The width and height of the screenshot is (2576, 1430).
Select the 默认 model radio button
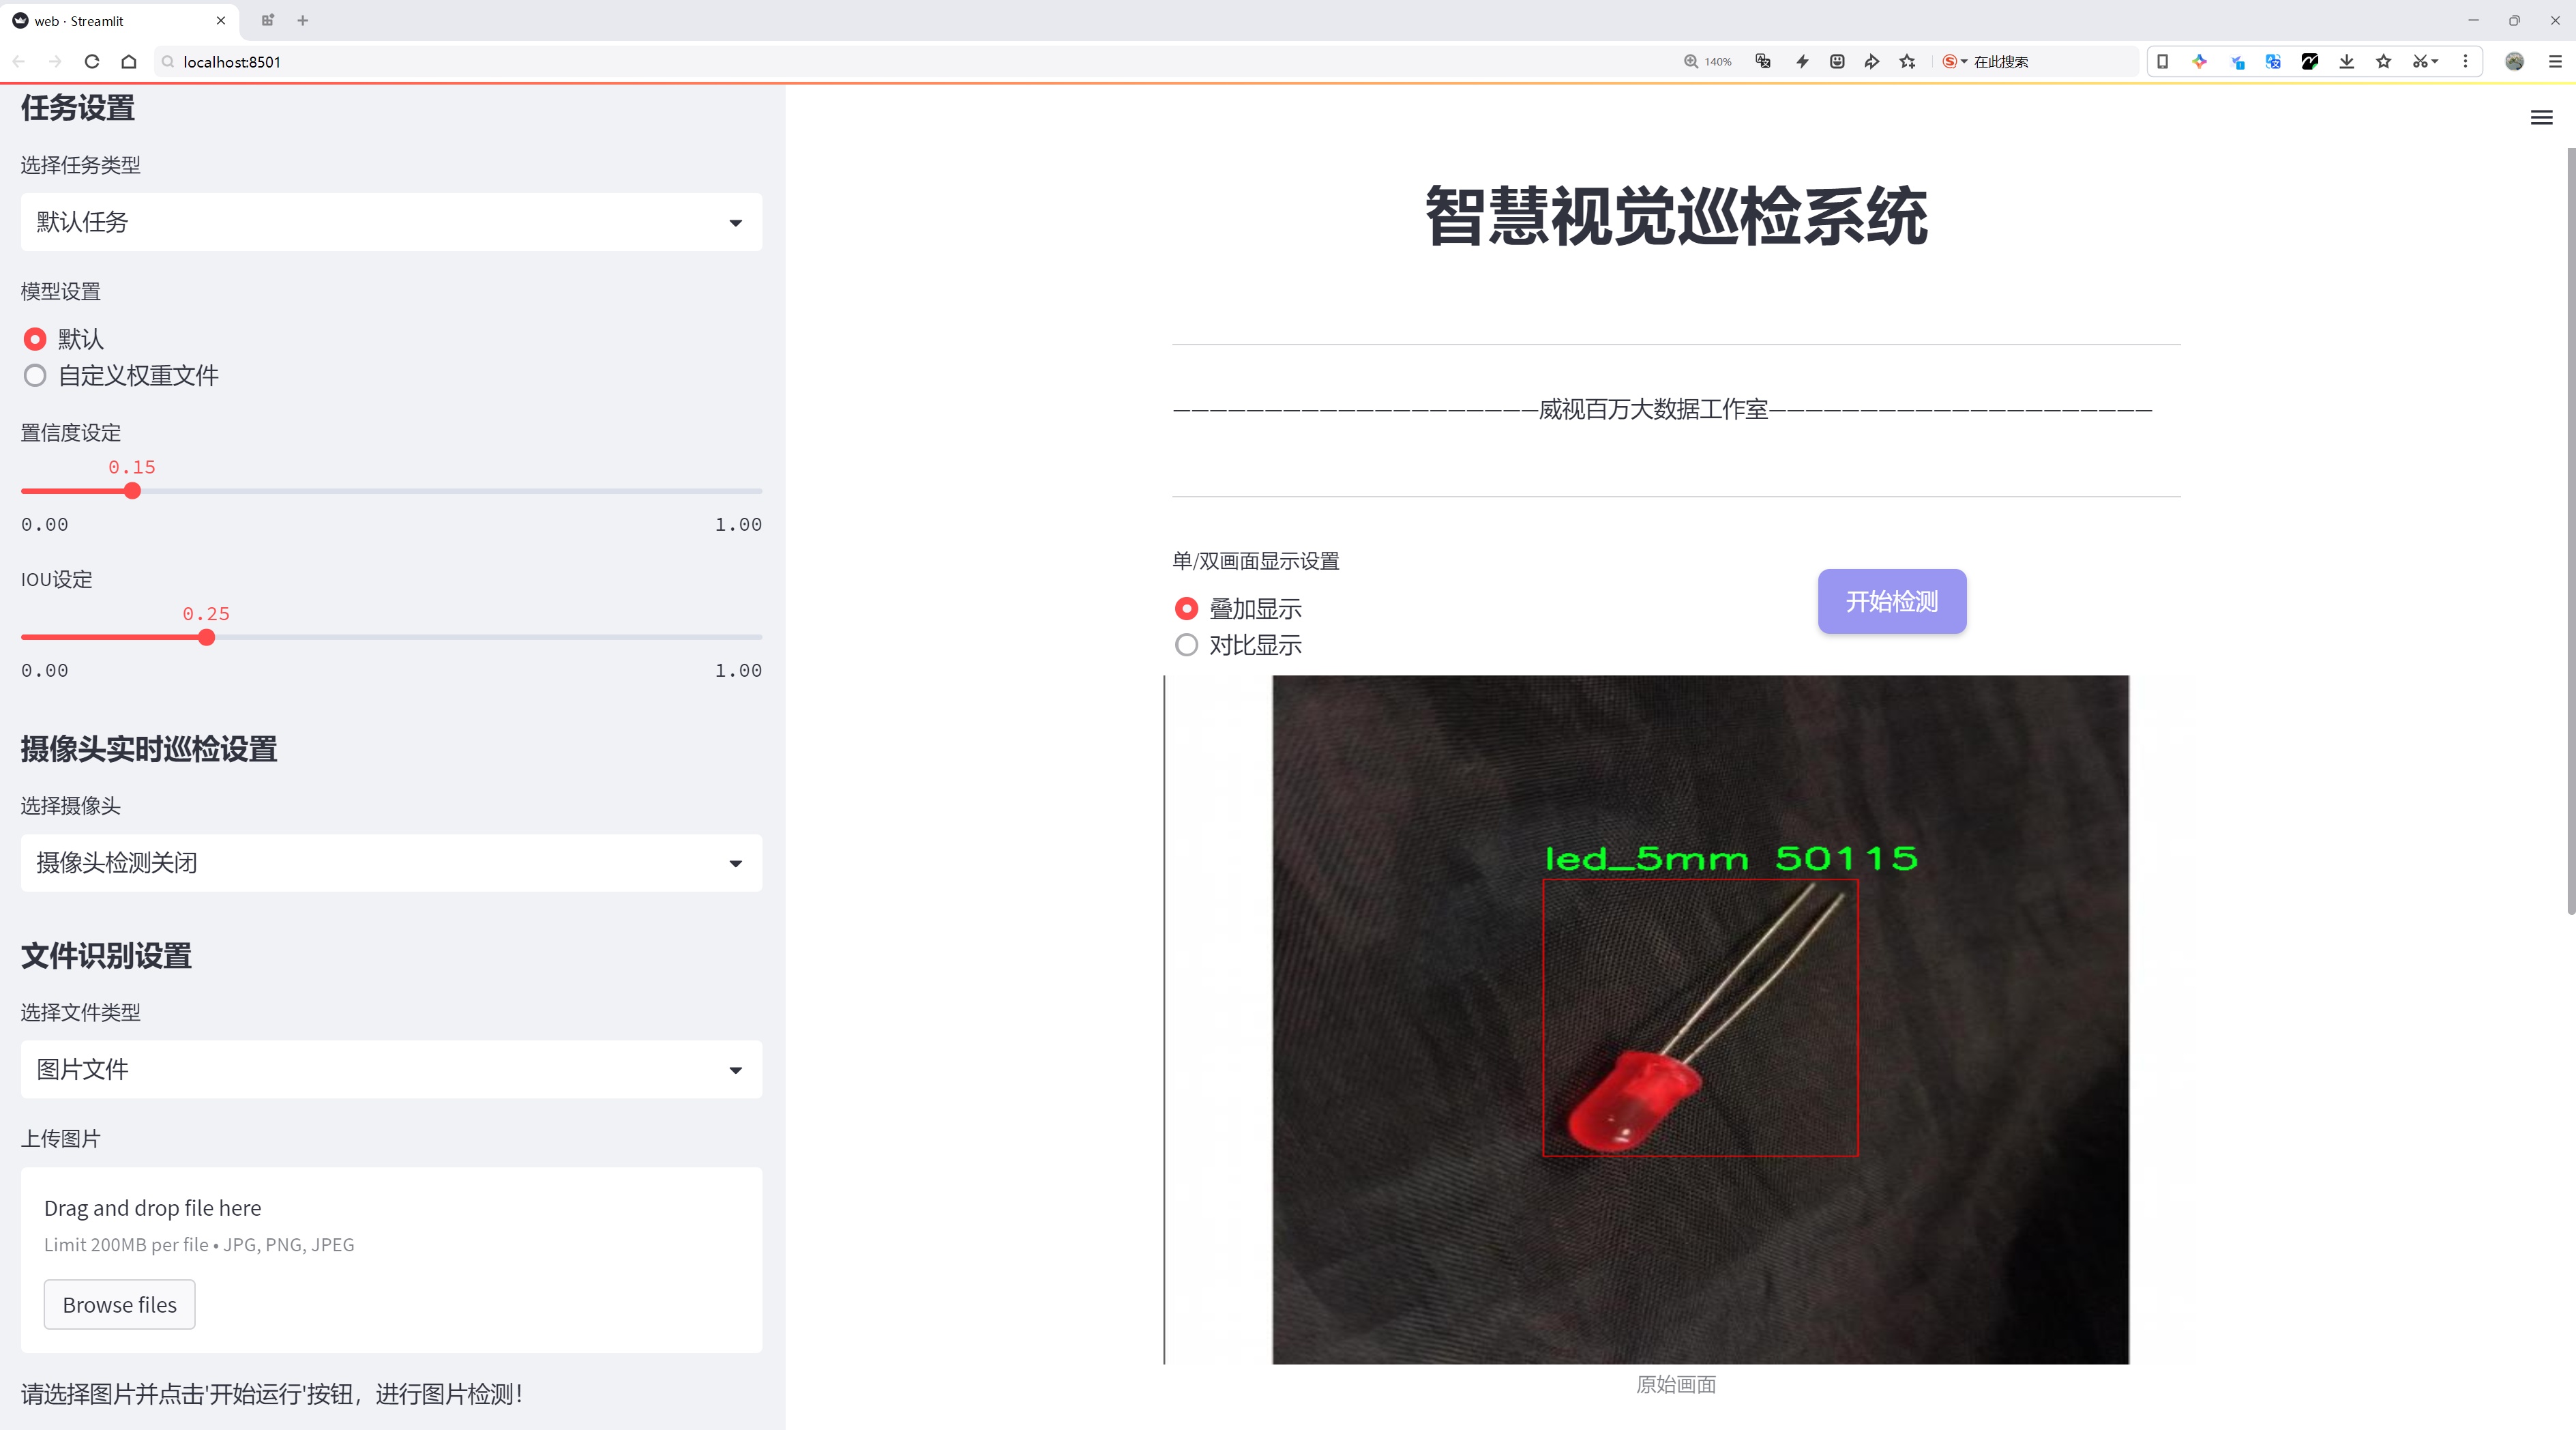tap(35, 339)
